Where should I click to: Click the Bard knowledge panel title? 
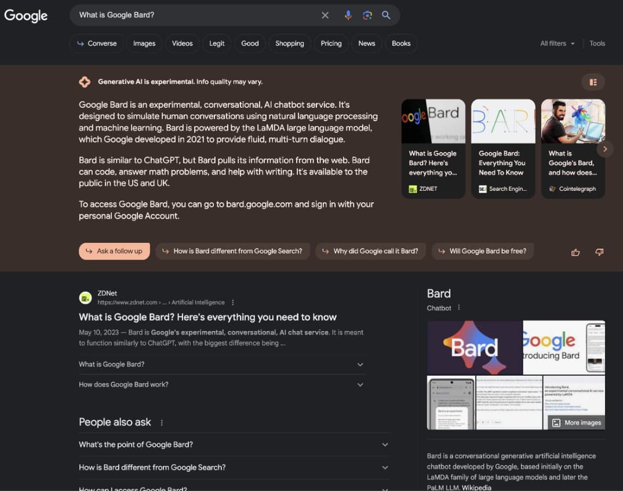pyautogui.click(x=439, y=293)
